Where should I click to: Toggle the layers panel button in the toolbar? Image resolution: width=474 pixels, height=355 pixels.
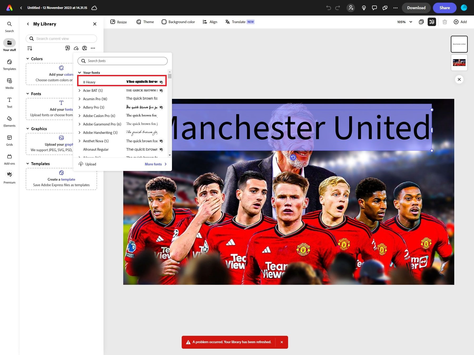tap(432, 22)
